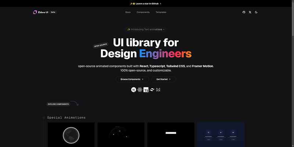This screenshot has width=294, height=147.
Task: Click the TypeScript TS logo icon
Action: pos(146,90)
